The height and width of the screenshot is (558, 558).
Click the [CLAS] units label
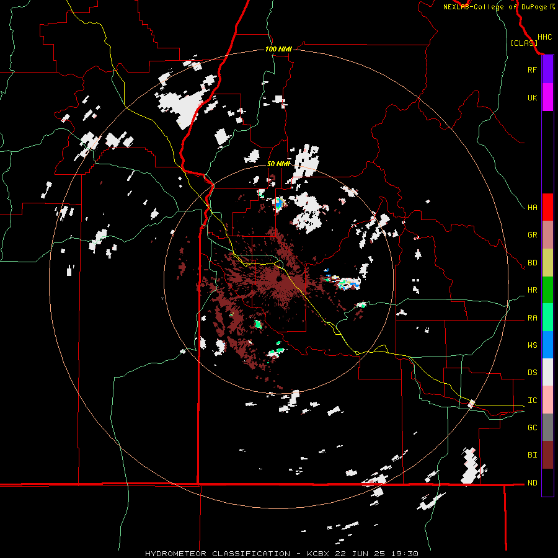pos(524,43)
